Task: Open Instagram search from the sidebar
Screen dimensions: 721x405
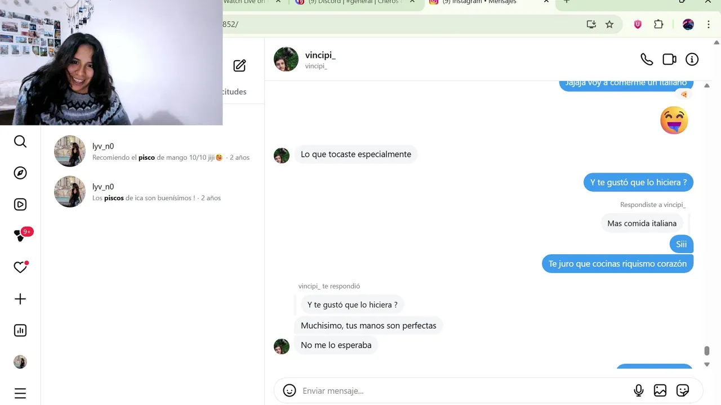Action: (x=20, y=142)
